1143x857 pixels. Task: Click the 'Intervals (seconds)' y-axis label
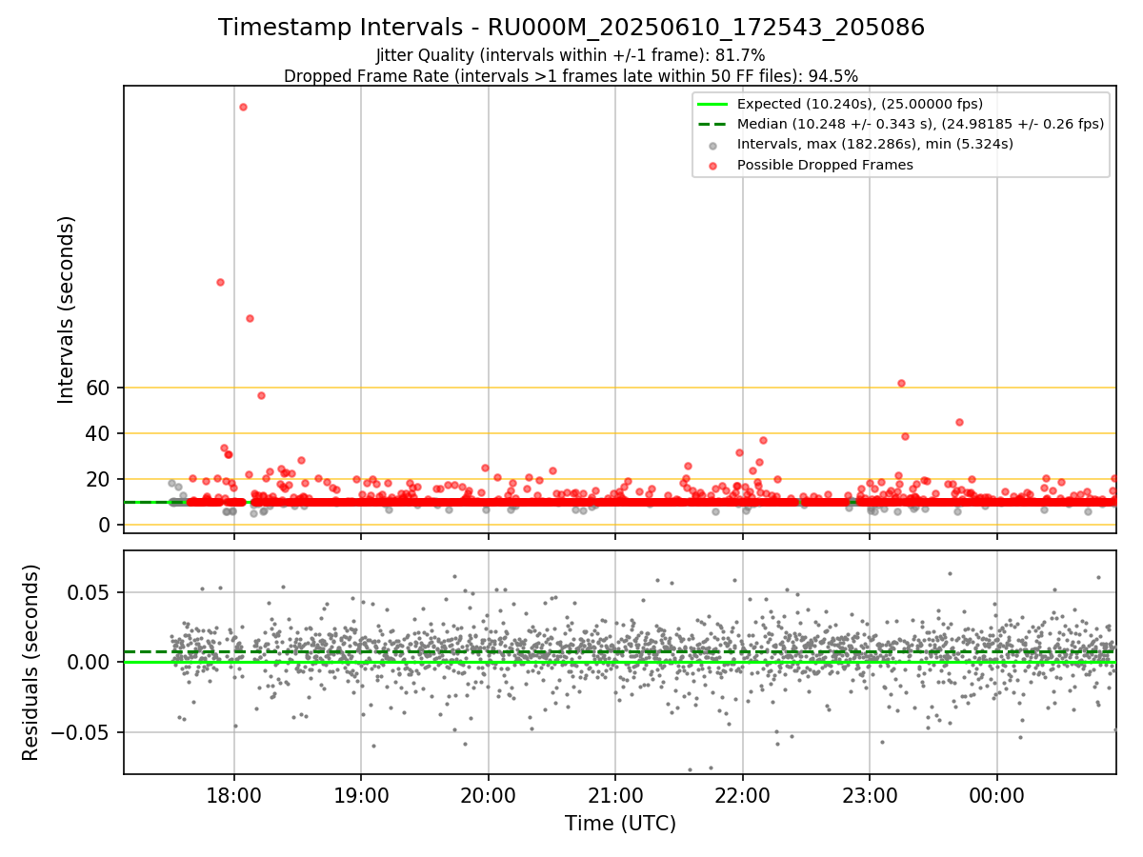click(x=67, y=309)
